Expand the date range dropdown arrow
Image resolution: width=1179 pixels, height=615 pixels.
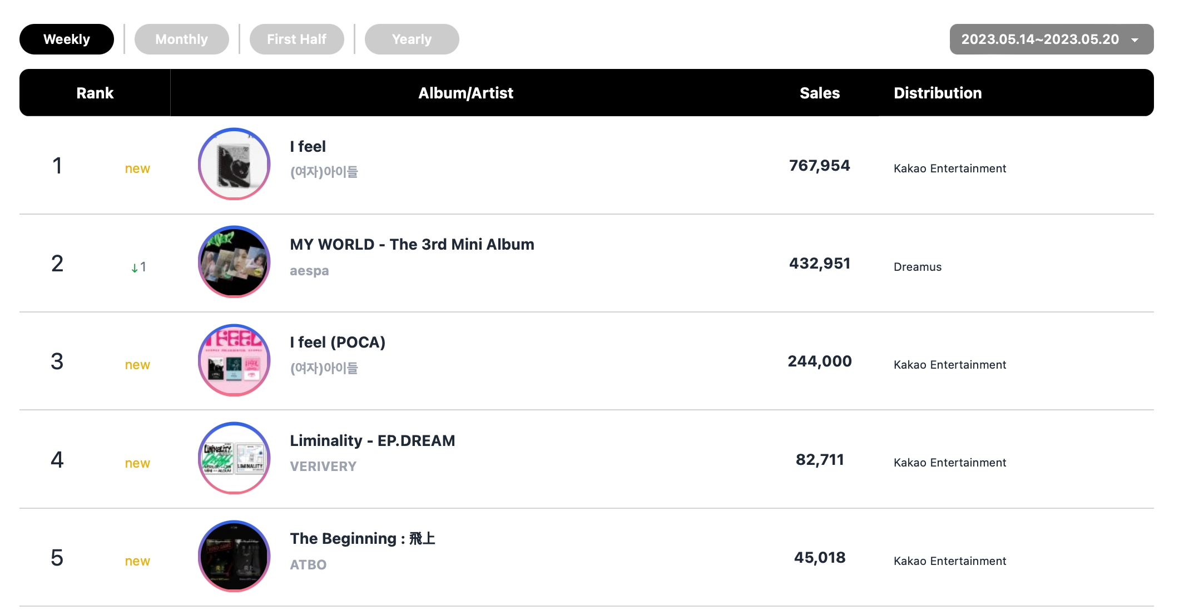(x=1135, y=40)
